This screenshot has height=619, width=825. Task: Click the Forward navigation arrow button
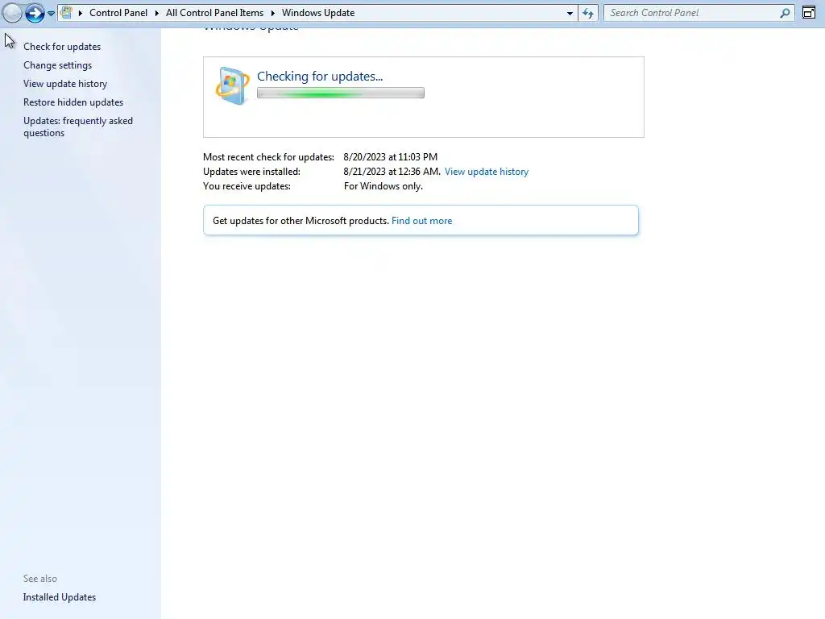[x=35, y=13]
